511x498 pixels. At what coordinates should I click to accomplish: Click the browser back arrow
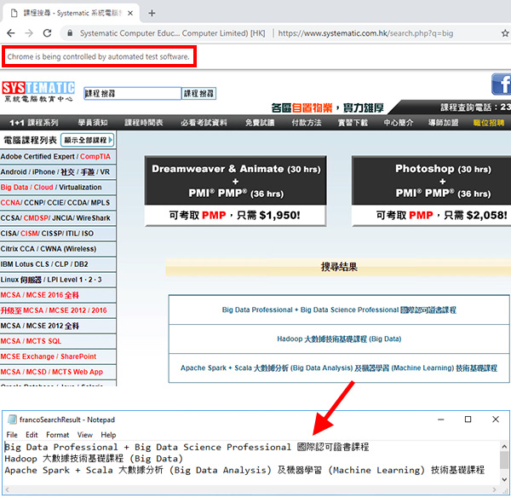click(11, 33)
